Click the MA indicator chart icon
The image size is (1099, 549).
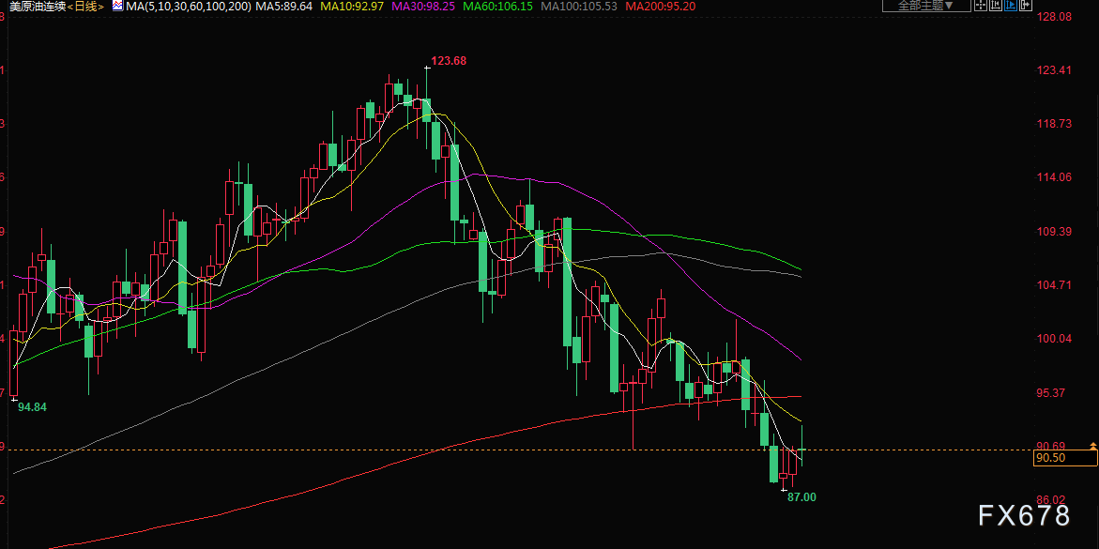click(x=117, y=6)
